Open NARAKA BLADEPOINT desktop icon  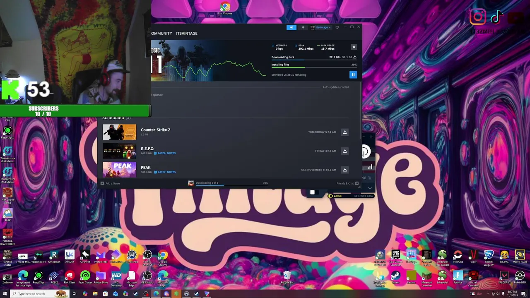coord(7,236)
